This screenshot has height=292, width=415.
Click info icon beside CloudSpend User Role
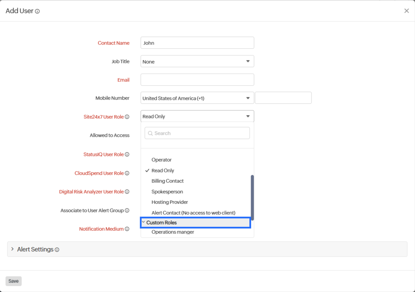tap(127, 174)
